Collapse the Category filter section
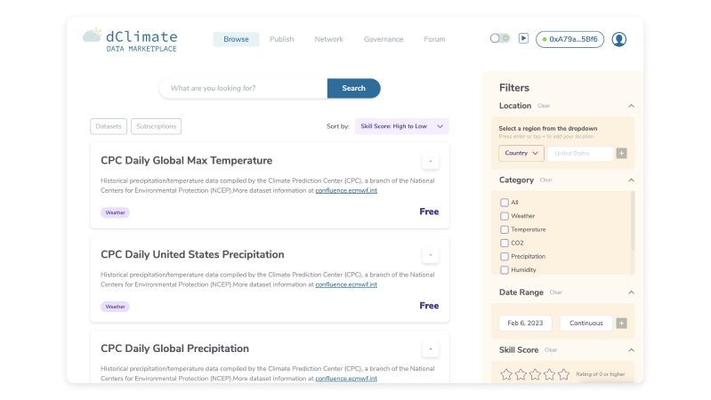The height and width of the screenshot is (400, 711). coord(631,180)
